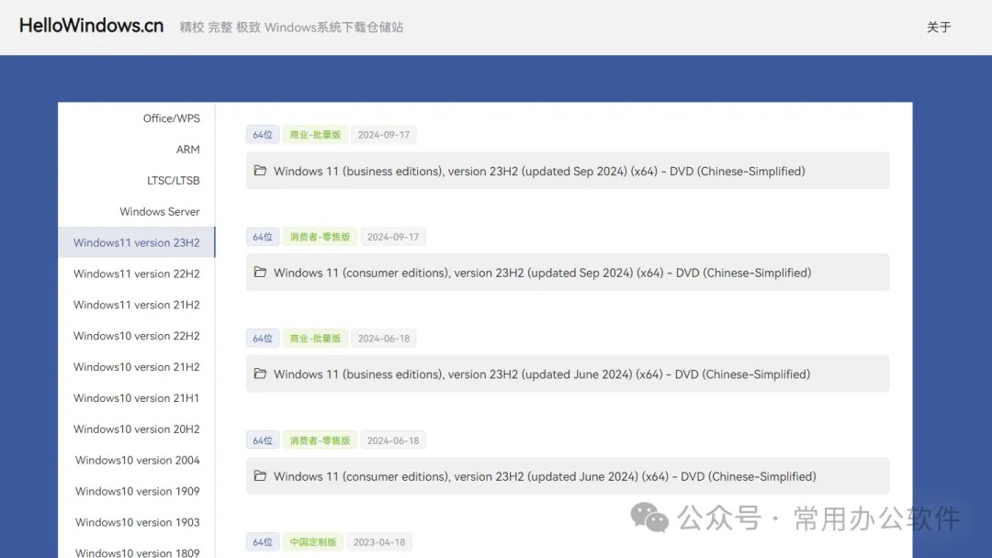
Task: Click 2024-06-18 date next to 商业-批量版
Action: coord(383,338)
